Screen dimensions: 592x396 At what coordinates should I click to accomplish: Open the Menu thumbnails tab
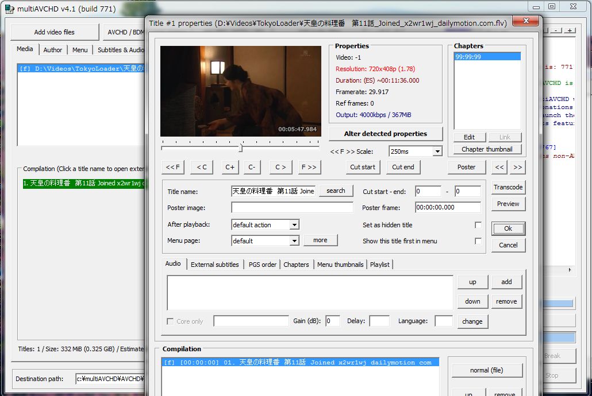point(340,265)
